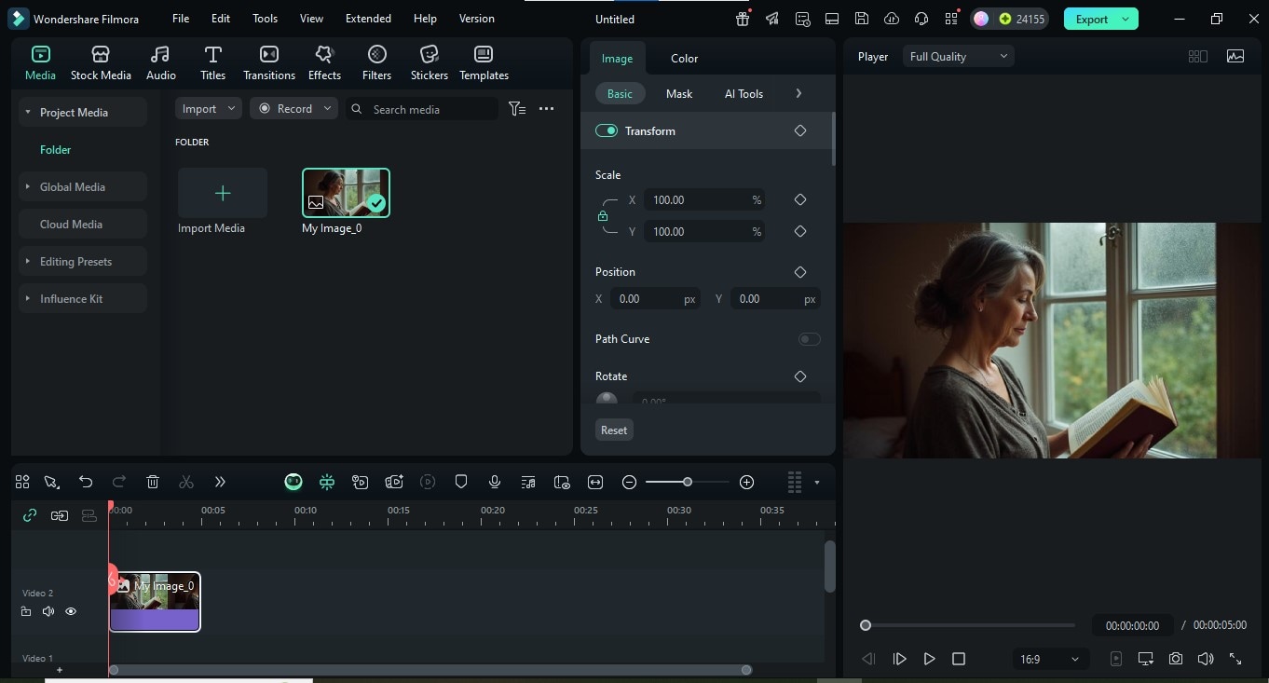This screenshot has width=1269, height=683.
Task: Open the Full Quality dropdown
Action: coord(958,57)
